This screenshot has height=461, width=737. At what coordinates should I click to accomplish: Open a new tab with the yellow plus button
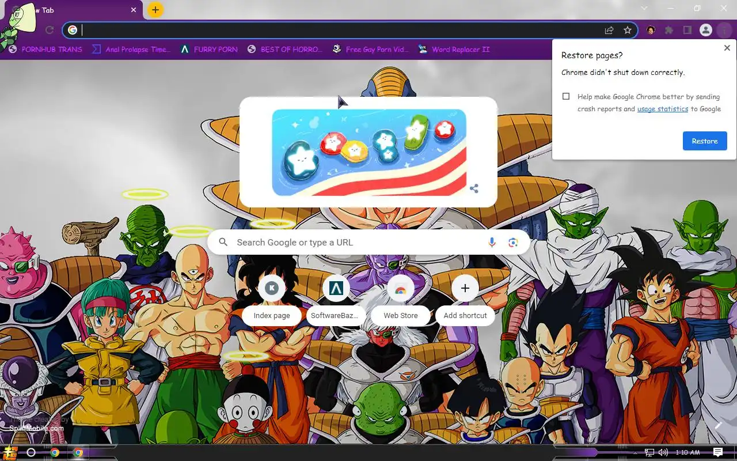tap(155, 10)
